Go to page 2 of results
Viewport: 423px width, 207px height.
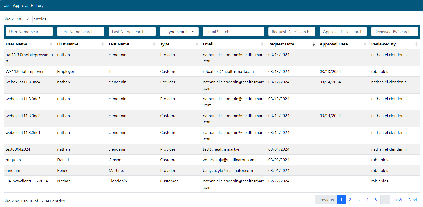pyautogui.click(x=350, y=200)
